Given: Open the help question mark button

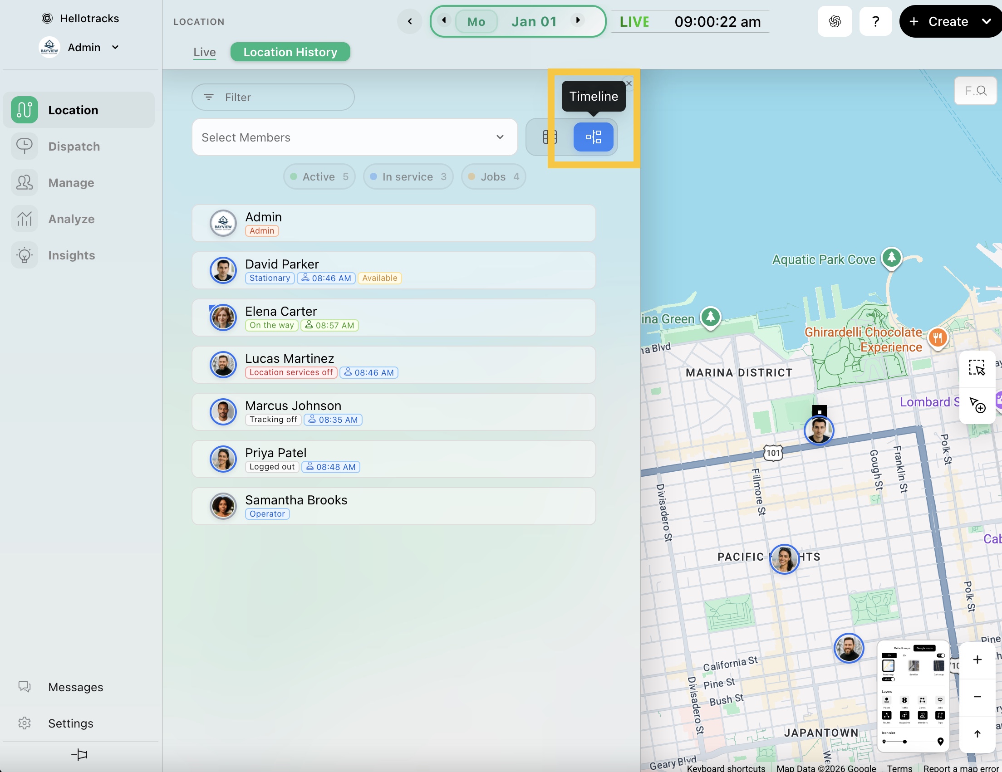Looking at the screenshot, I should click(x=875, y=22).
